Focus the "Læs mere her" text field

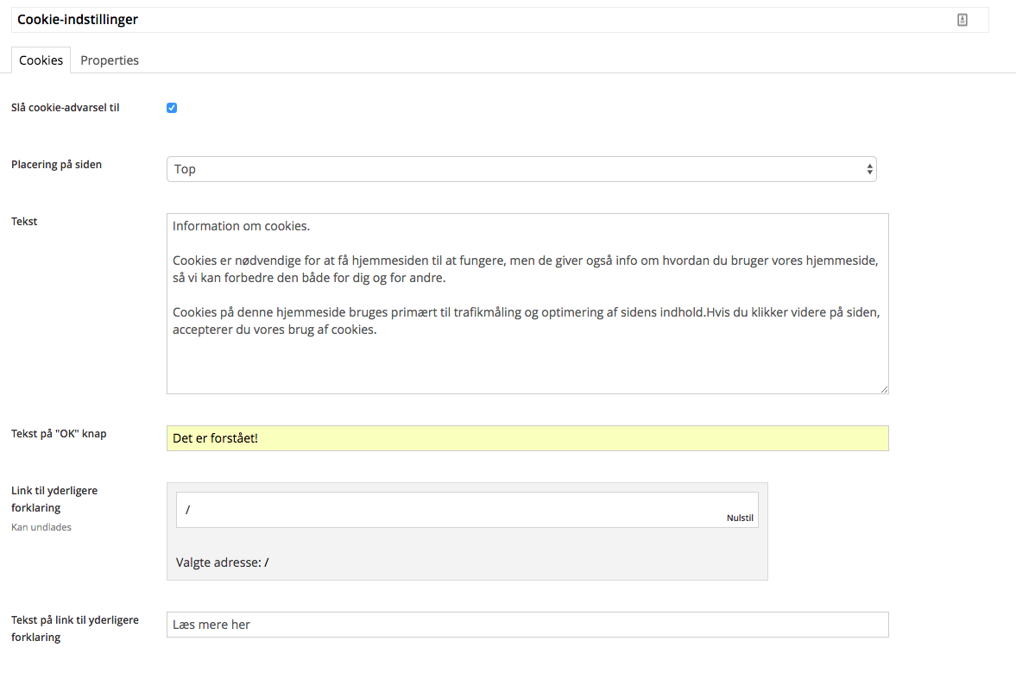pos(527,625)
